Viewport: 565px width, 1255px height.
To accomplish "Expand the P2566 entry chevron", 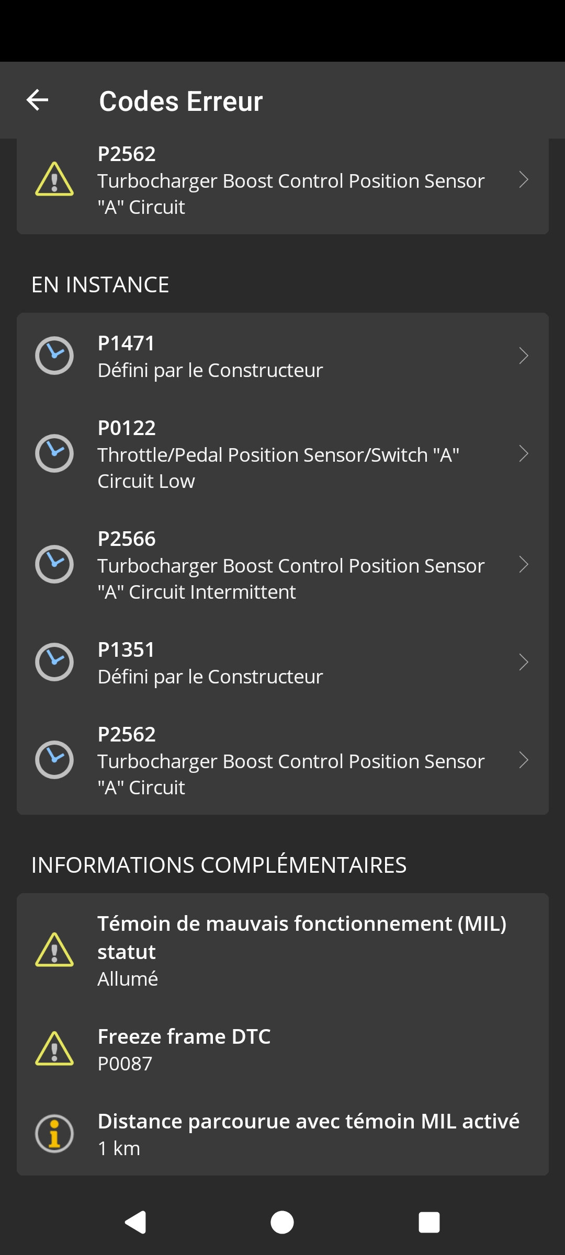I will [523, 564].
